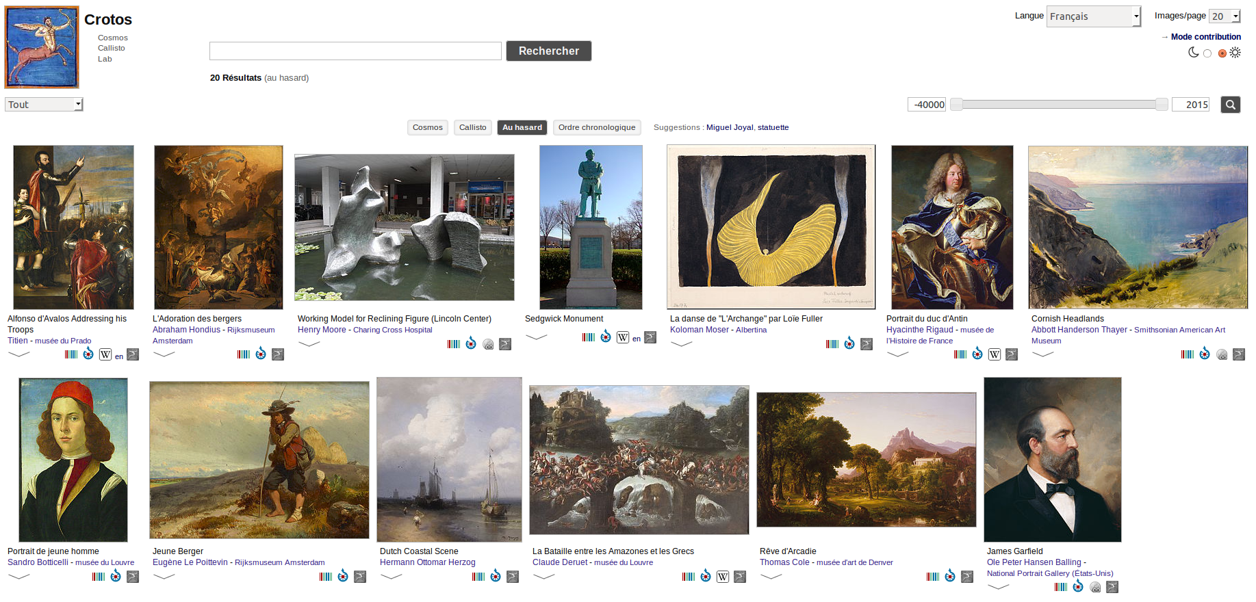
Task: Expand details chevron under Portrait de jeune homme
Action: tap(19, 576)
